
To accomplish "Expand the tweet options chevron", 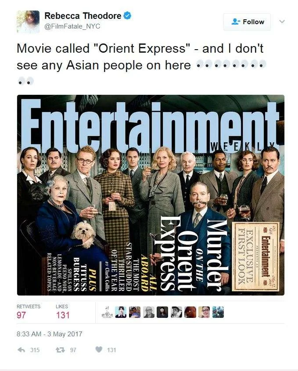I will coord(282,22).
